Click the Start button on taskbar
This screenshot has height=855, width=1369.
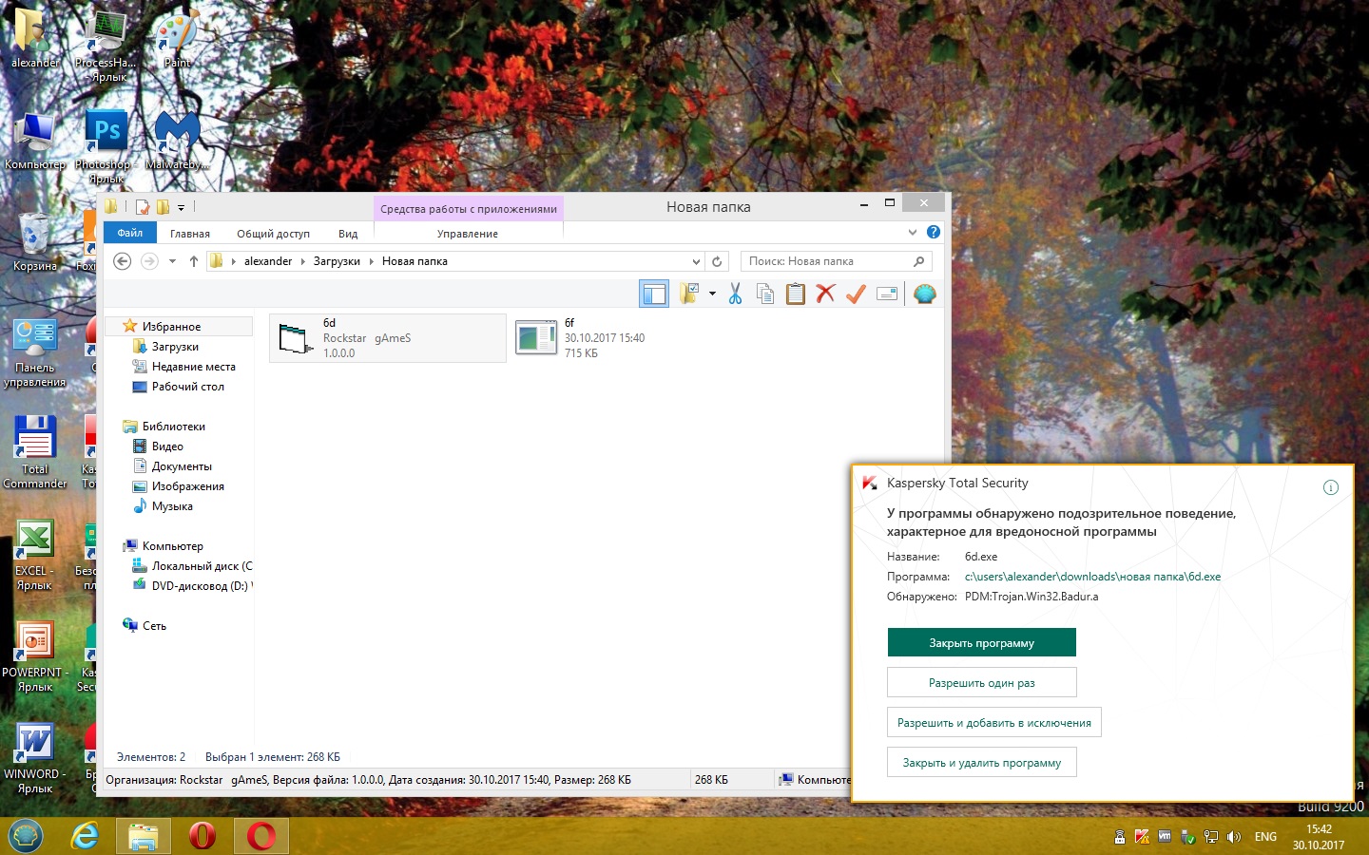pos(26,836)
